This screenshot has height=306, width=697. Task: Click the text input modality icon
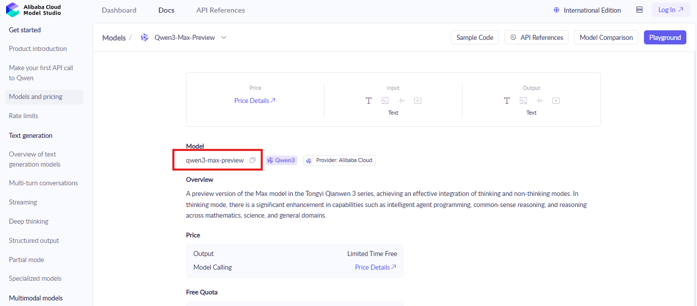[x=368, y=100]
